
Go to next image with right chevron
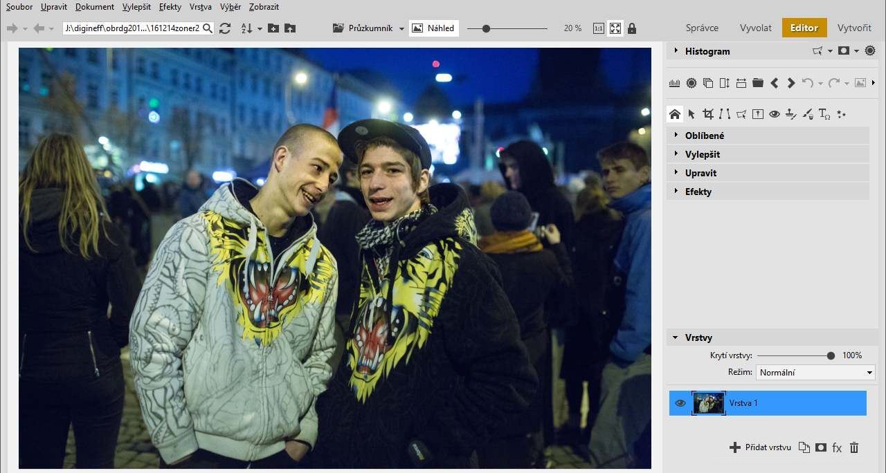pos(791,83)
